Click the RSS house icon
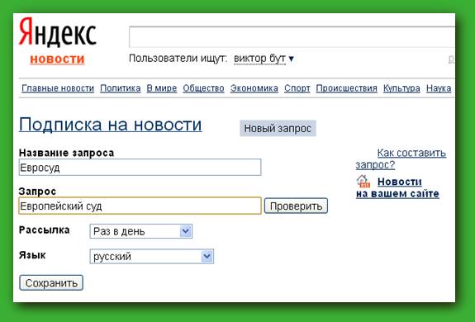Viewport: 475px width, 322px height. 363,182
